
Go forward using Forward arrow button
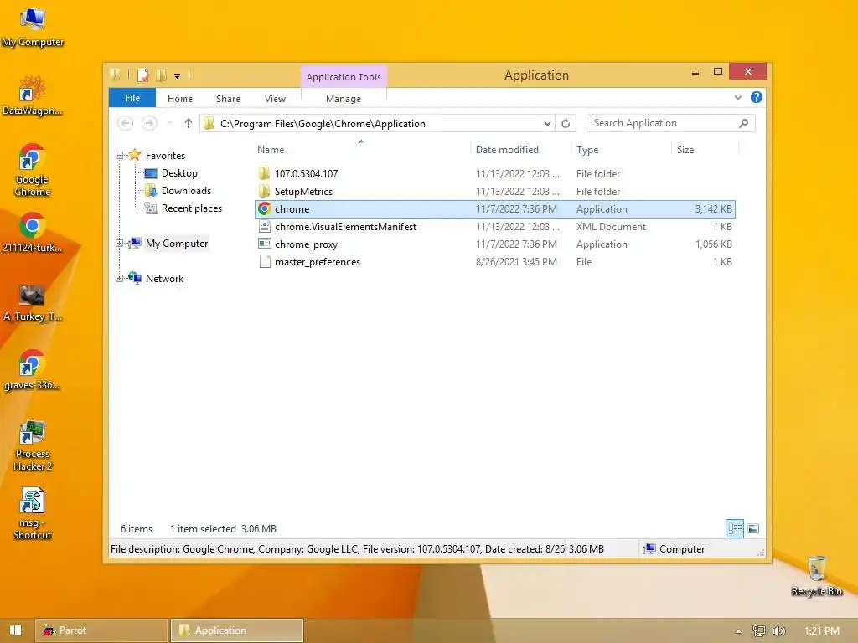click(x=149, y=124)
